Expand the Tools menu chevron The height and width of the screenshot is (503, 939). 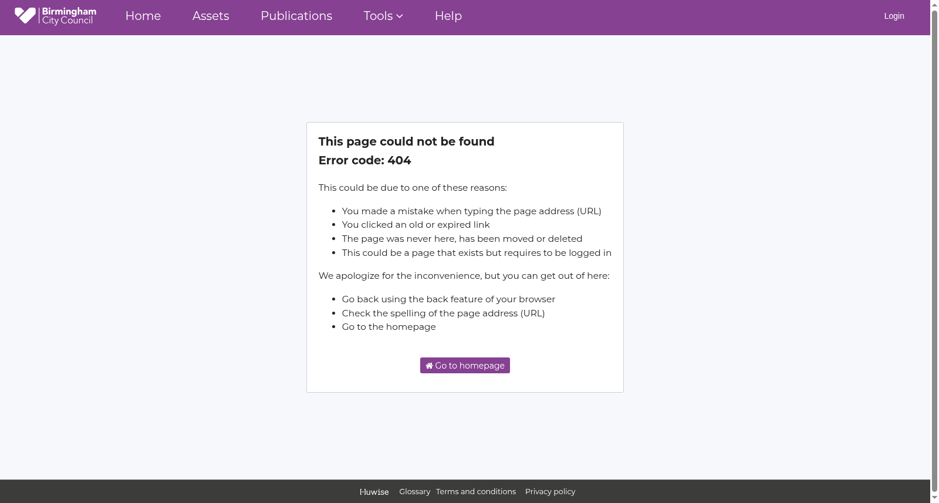[400, 16]
